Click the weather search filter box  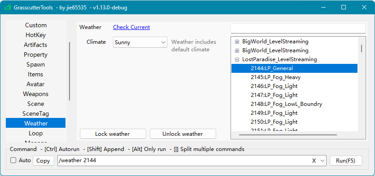tap(298, 28)
